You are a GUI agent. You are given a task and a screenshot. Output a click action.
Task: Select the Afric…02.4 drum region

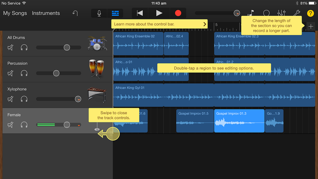(176, 43)
